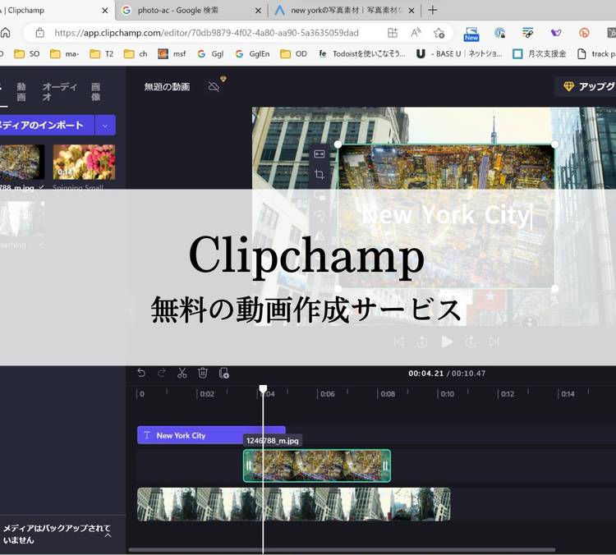The width and height of the screenshot is (616, 555).
Task: Click the playhead handle on timeline
Action: point(263,389)
